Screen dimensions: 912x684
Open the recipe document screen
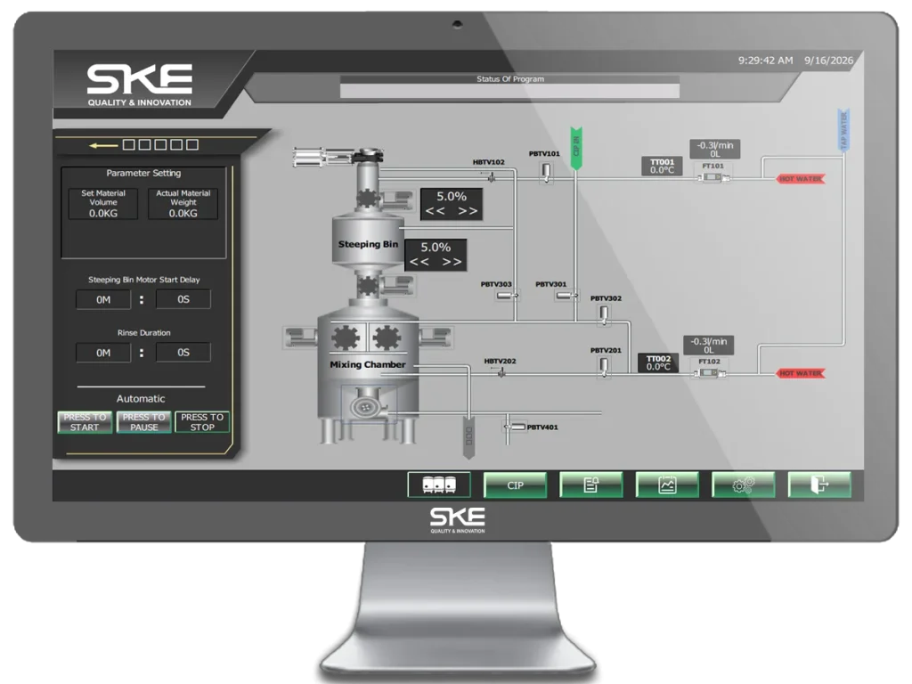(591, 484)
